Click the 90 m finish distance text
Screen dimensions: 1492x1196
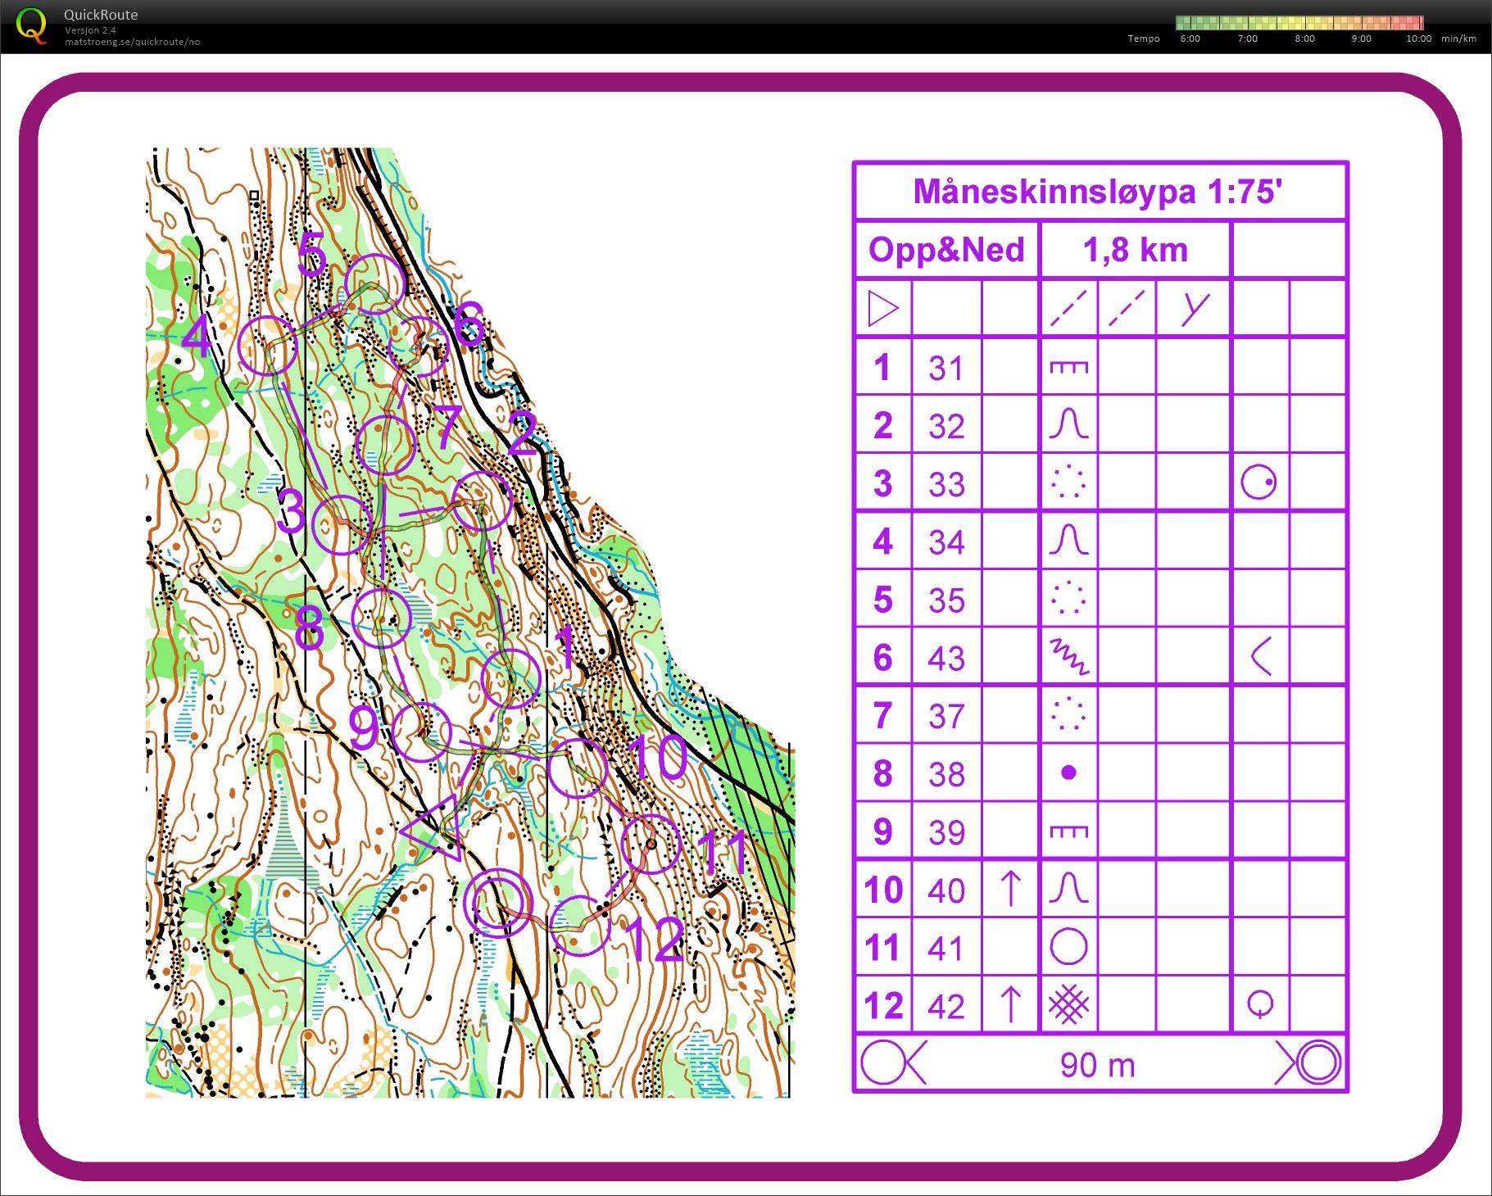point(1097,1065)
